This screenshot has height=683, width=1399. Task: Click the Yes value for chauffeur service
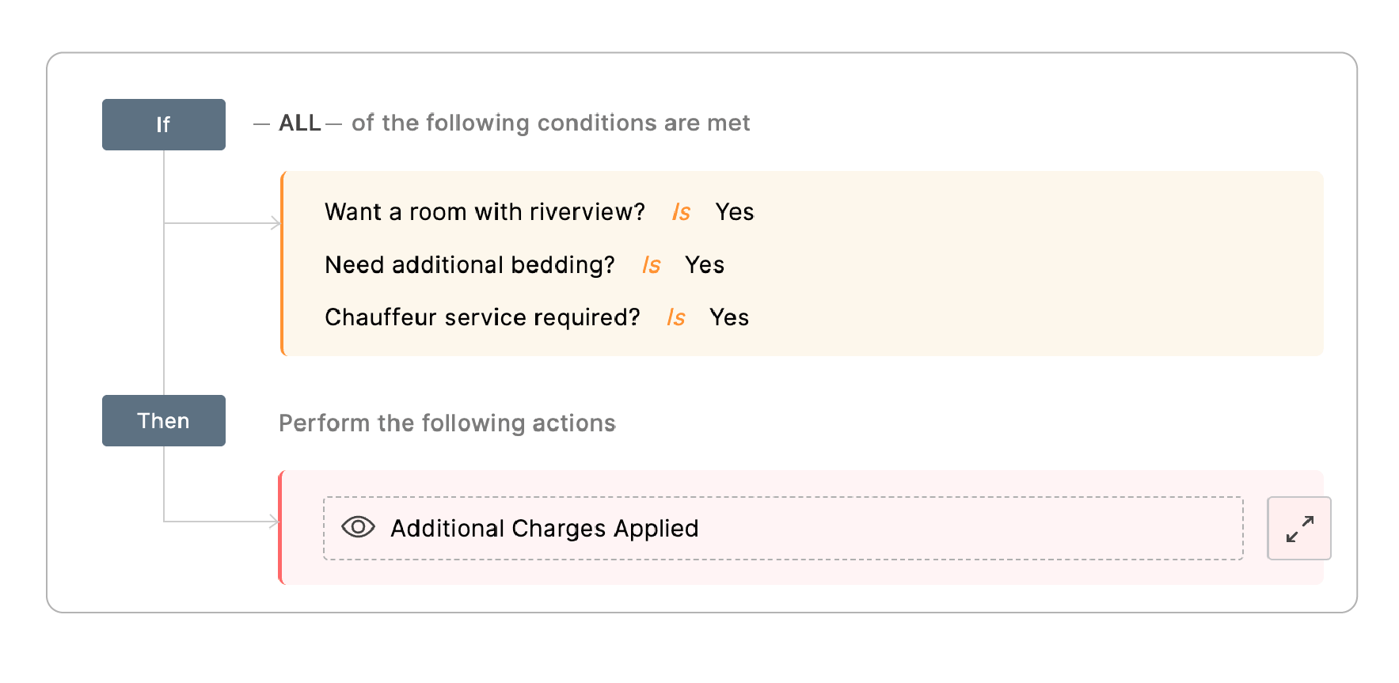coord(729,317)
